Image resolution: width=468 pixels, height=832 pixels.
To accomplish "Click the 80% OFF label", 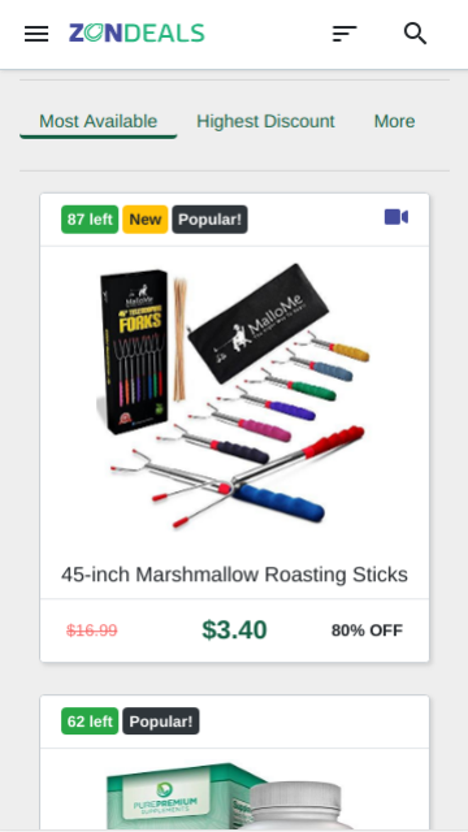I will click(x=367, y=630).
